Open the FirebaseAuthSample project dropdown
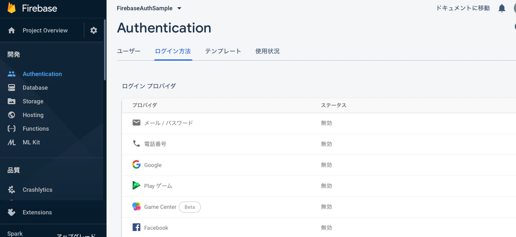The image size is (516, 237). click(x=149, y=8)
